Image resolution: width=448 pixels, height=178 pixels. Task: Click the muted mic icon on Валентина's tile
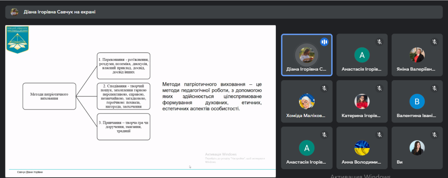434,88
